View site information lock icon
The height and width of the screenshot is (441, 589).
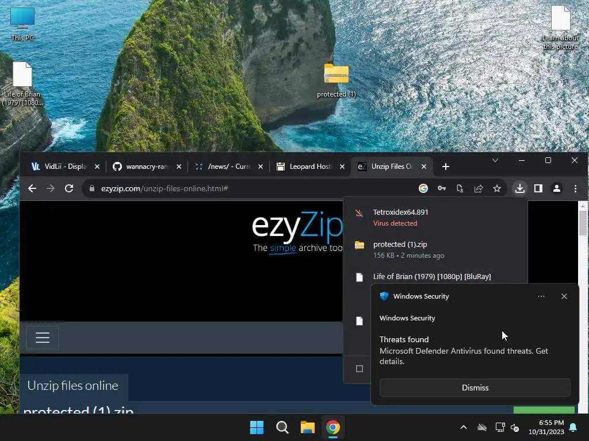(91, 188)
